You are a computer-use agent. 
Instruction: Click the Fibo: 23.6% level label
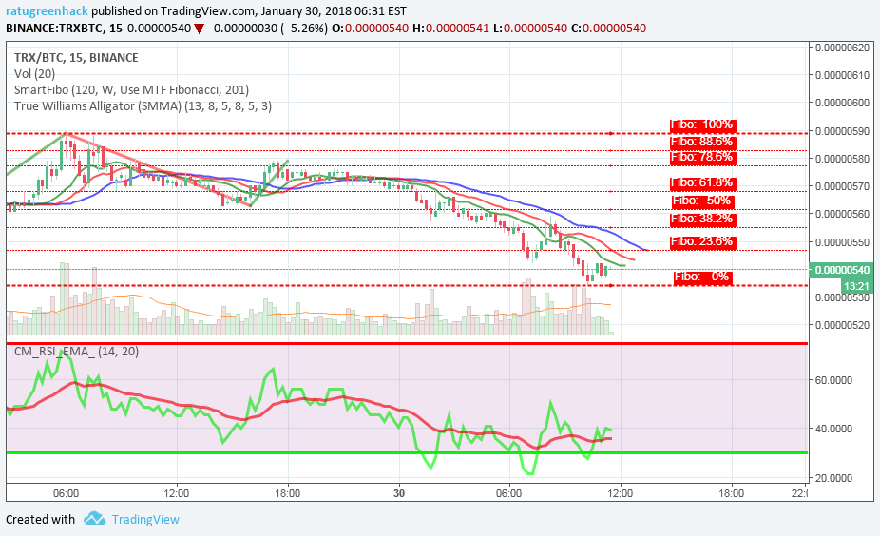click(702, 242)
